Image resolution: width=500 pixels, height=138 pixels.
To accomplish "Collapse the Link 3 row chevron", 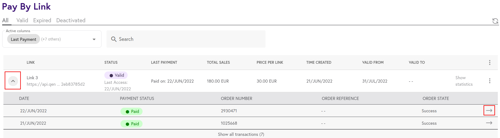I will coord(13,81).
